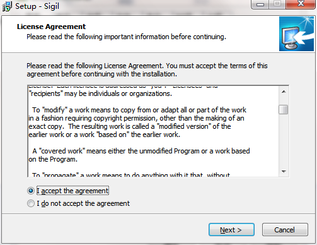Click the installer computer graphic at top right
The image size is (317, 245).
(296, 34)
